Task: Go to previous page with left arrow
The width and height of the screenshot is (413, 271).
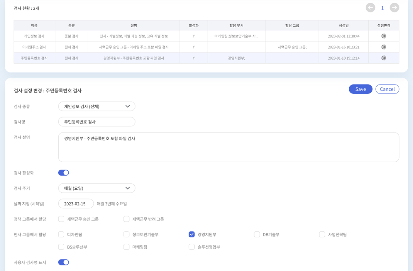Action: [x=370, y=8]
